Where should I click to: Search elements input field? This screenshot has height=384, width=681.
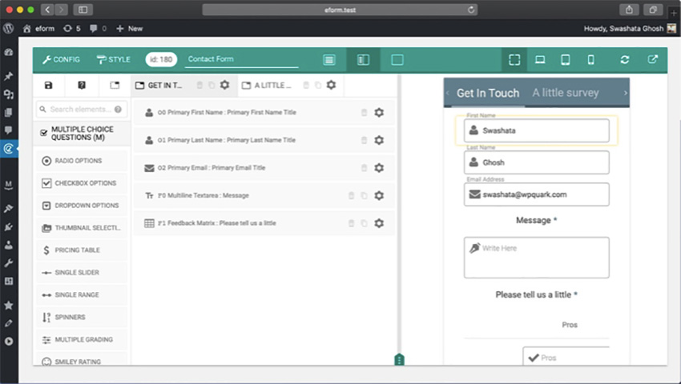[82, 110]
